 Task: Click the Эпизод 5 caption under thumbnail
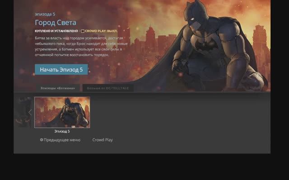62,131
